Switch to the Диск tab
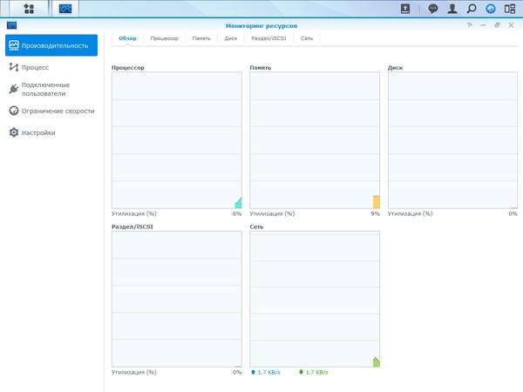This screenshot has width=523, height=392. [231, 38]
